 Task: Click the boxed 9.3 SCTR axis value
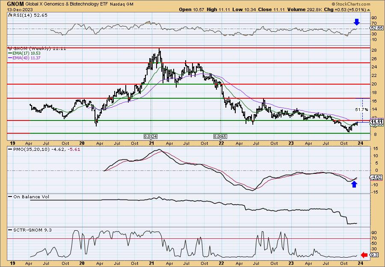tap(374, 255)
